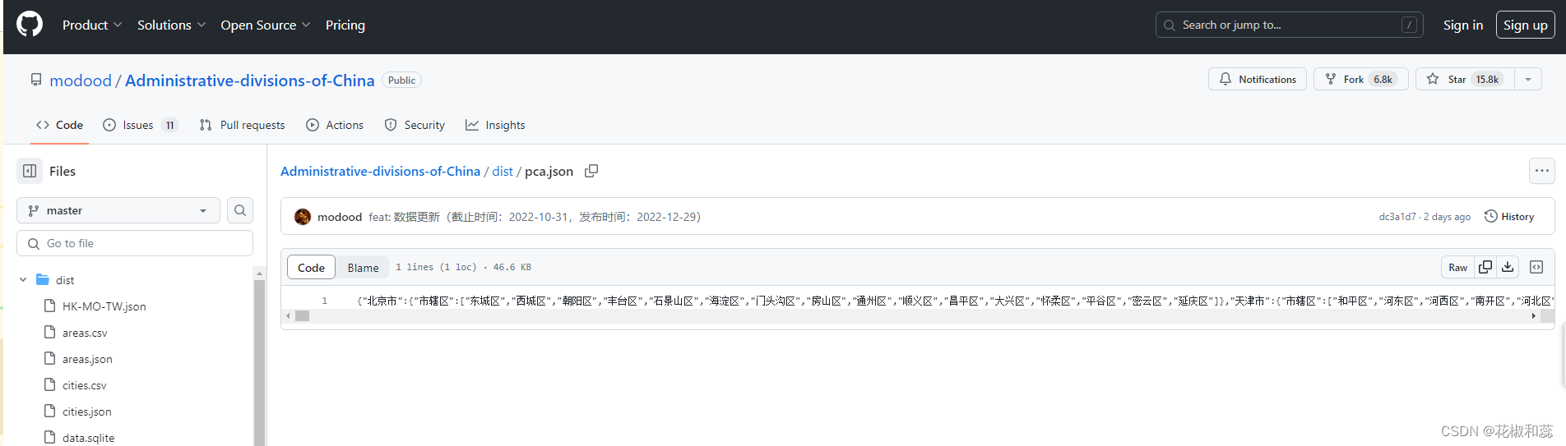Expand the star lists dropdown arrow
Viewport: 1566px width, 446px height.
(x=1528, y=79)
